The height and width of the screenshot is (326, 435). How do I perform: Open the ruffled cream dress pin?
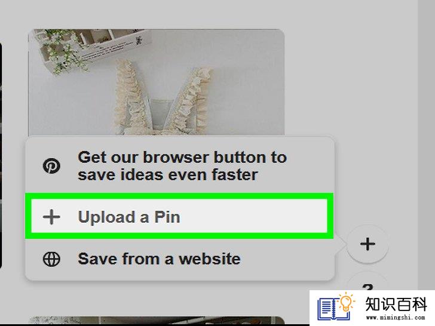[x=157, y=82]
